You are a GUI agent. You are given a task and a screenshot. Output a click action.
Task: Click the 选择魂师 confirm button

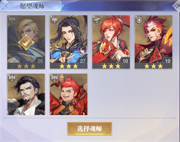(90, 129)
